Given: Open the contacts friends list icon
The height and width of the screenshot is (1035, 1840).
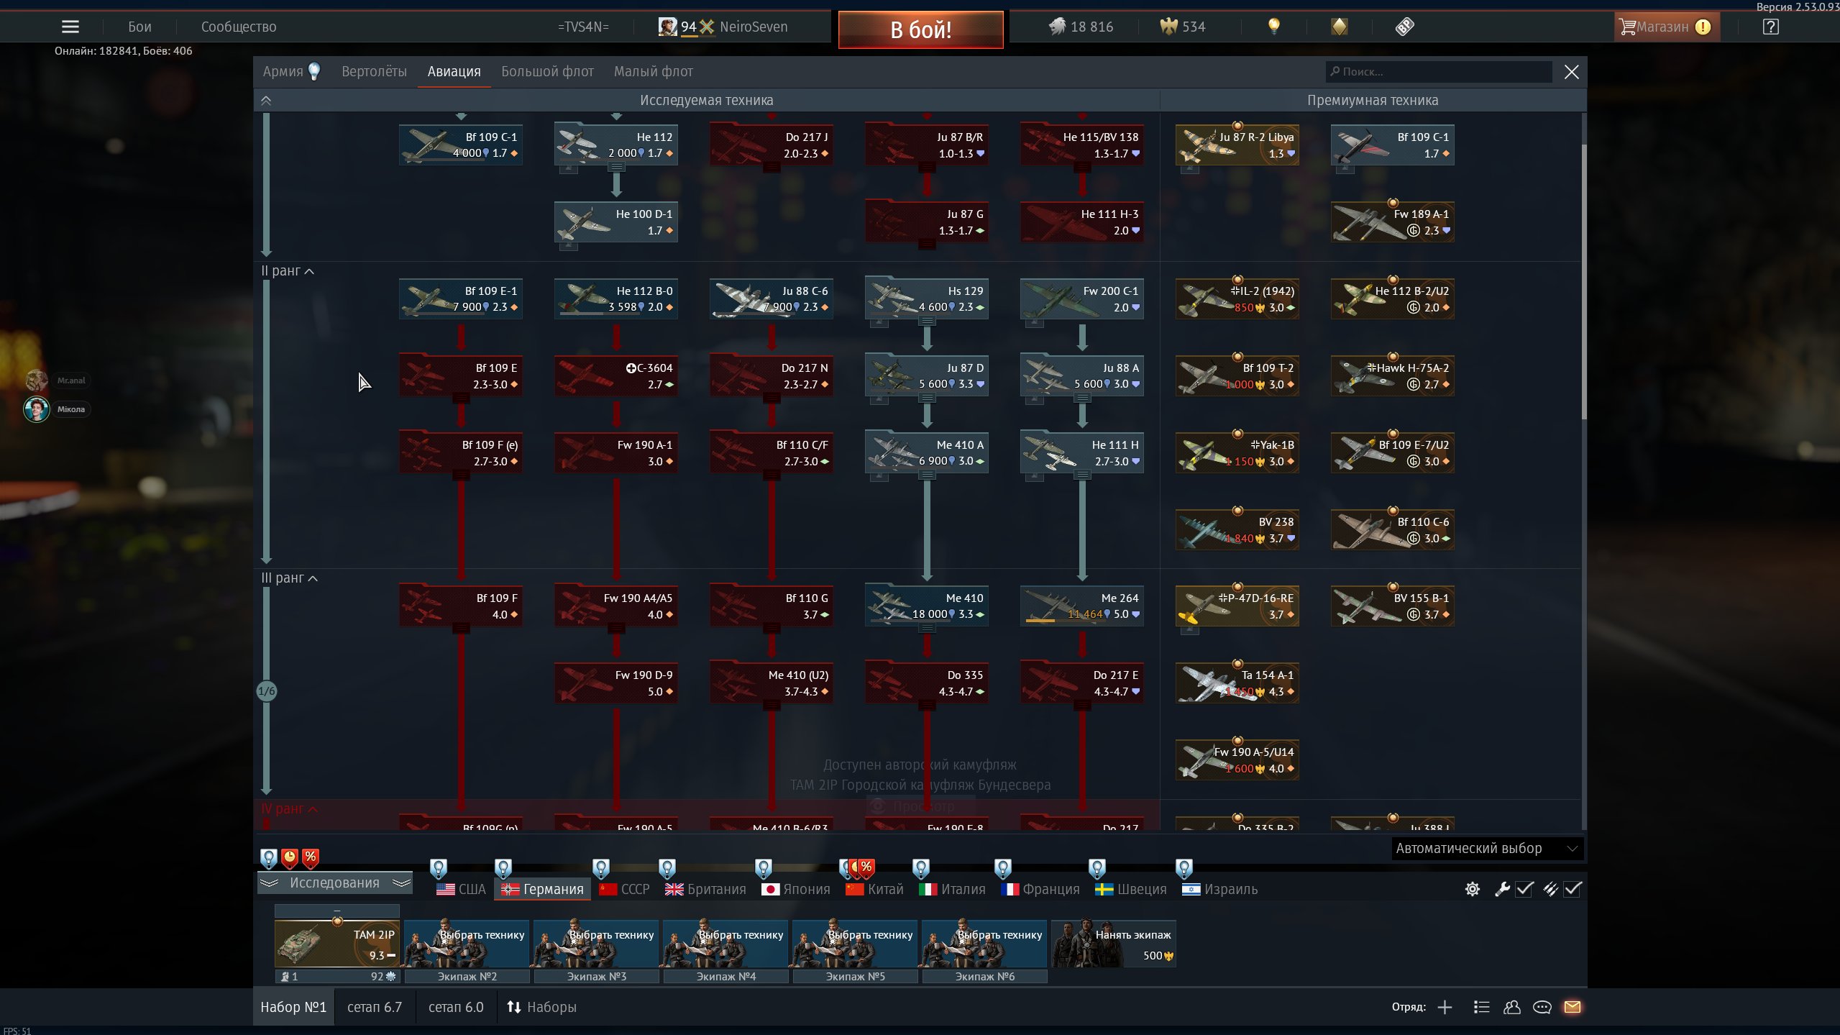Looking at the screenshot, I should click(x=1511, y=1007).
